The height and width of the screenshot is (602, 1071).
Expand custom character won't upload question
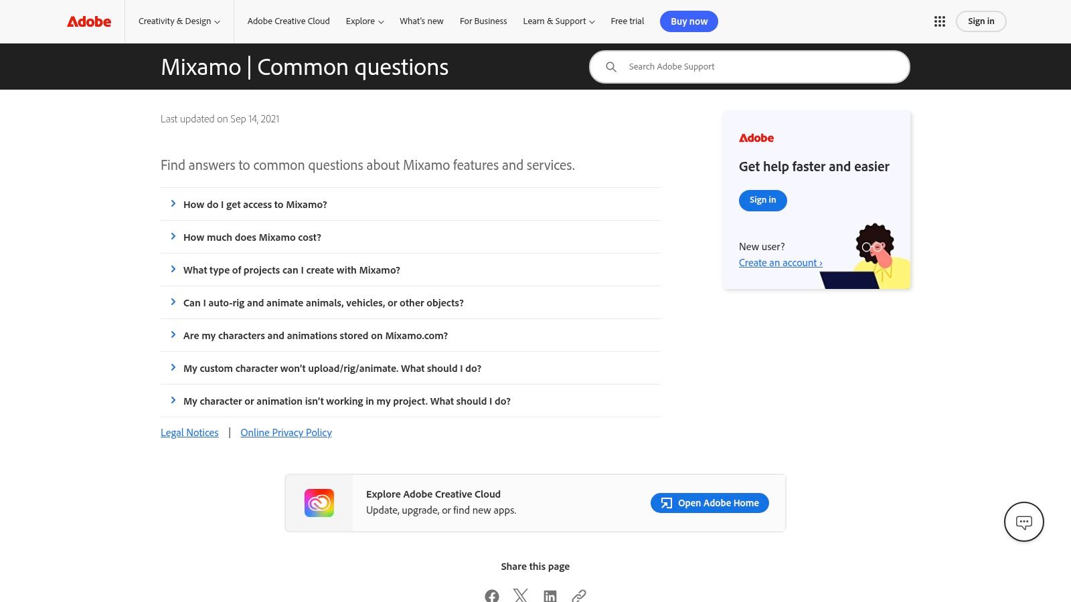click(x=332, y=369)
